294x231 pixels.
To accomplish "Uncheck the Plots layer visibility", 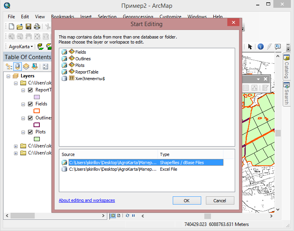I will click(x=30, y=132).
